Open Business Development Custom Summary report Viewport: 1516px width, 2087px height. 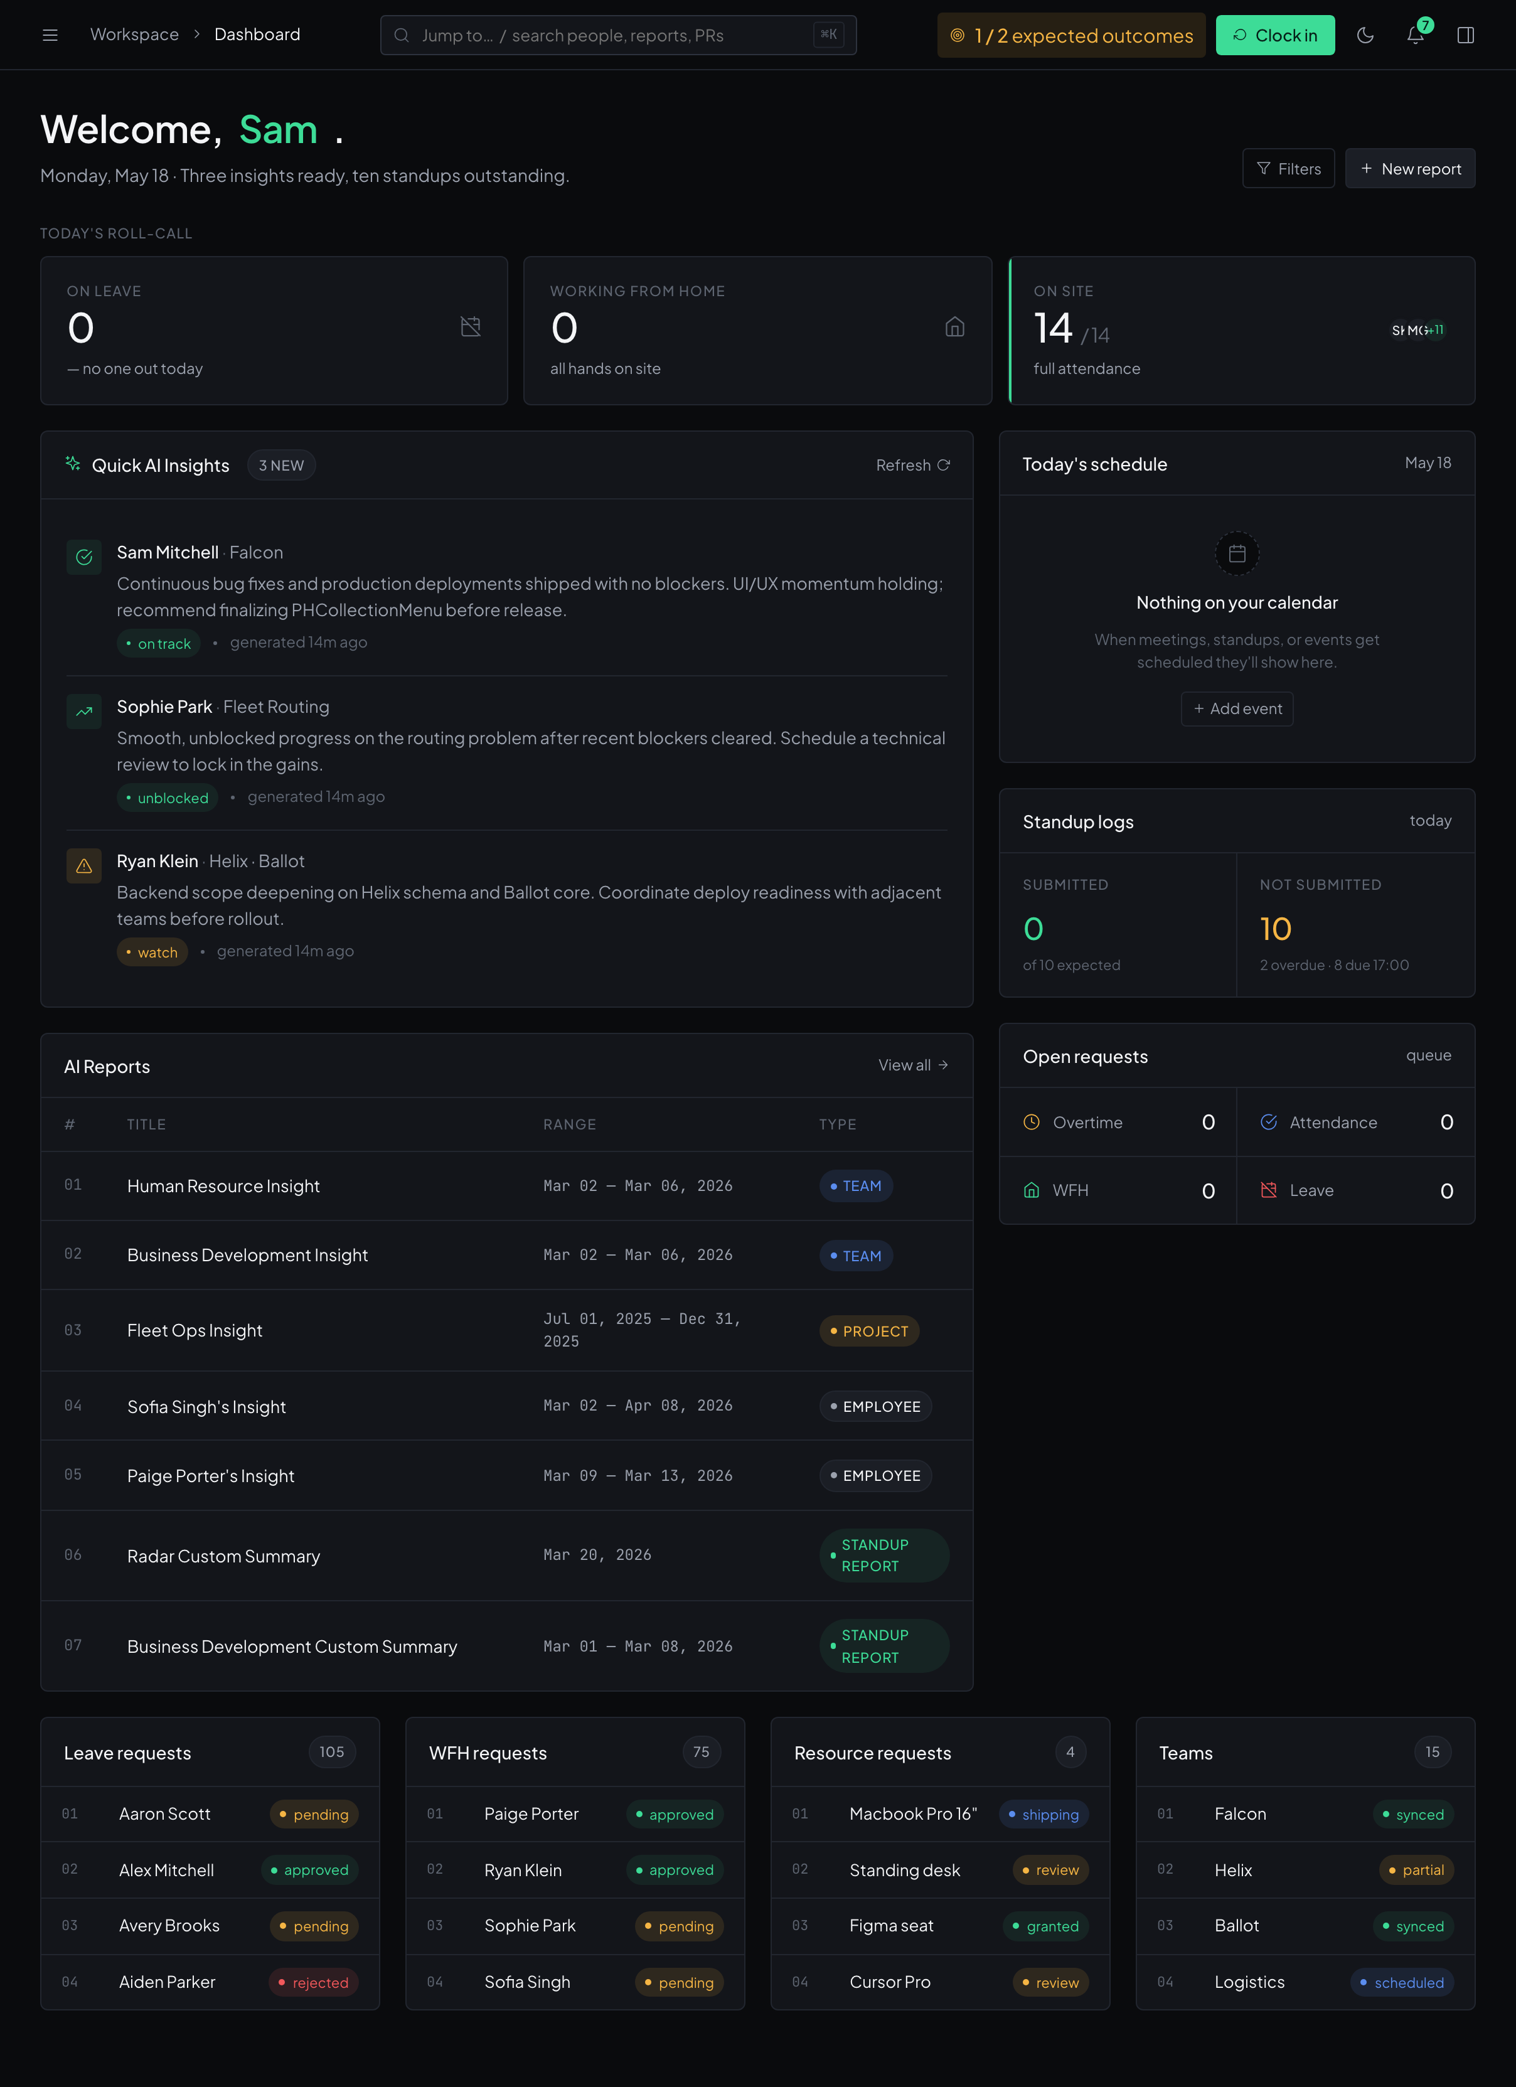coord(506,1645)
